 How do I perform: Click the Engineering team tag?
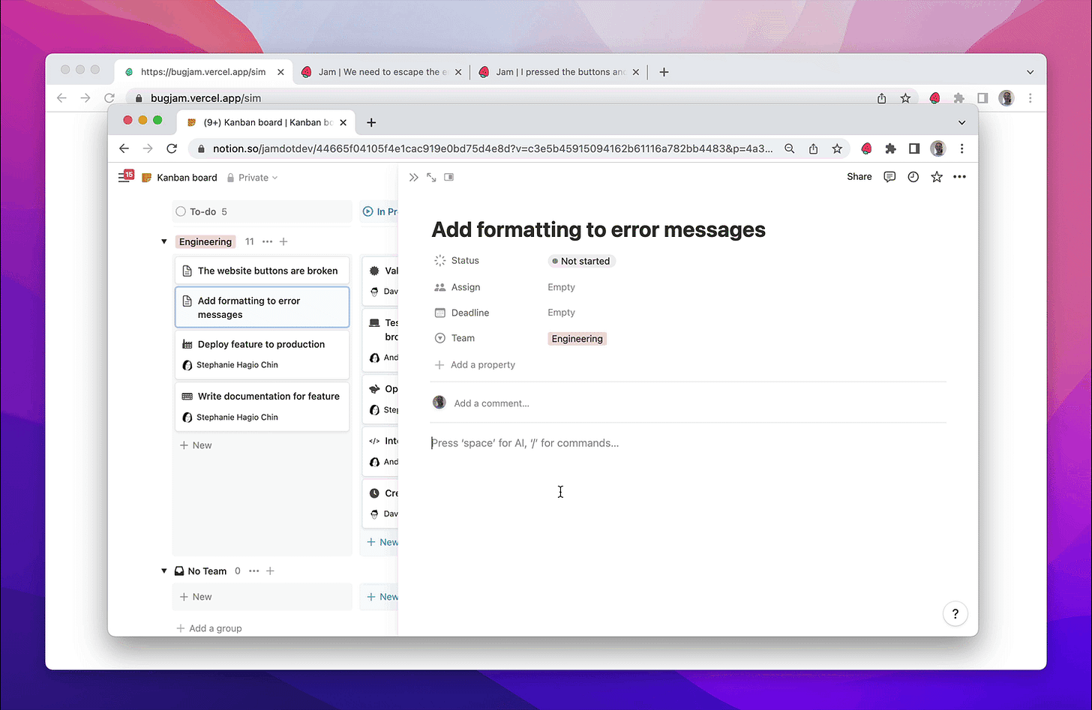pos(577,339)
